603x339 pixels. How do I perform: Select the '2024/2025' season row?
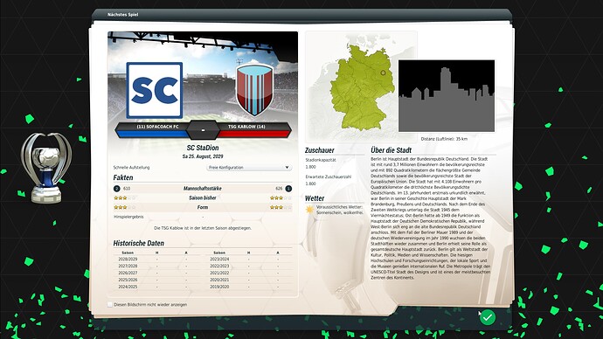pyautogui.click(x=157, y=287)
